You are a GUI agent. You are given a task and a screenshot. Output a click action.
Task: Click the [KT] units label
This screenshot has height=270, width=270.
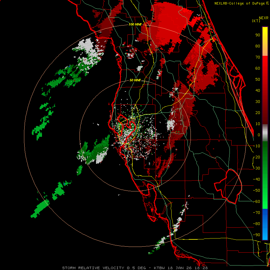pos(256,21)
